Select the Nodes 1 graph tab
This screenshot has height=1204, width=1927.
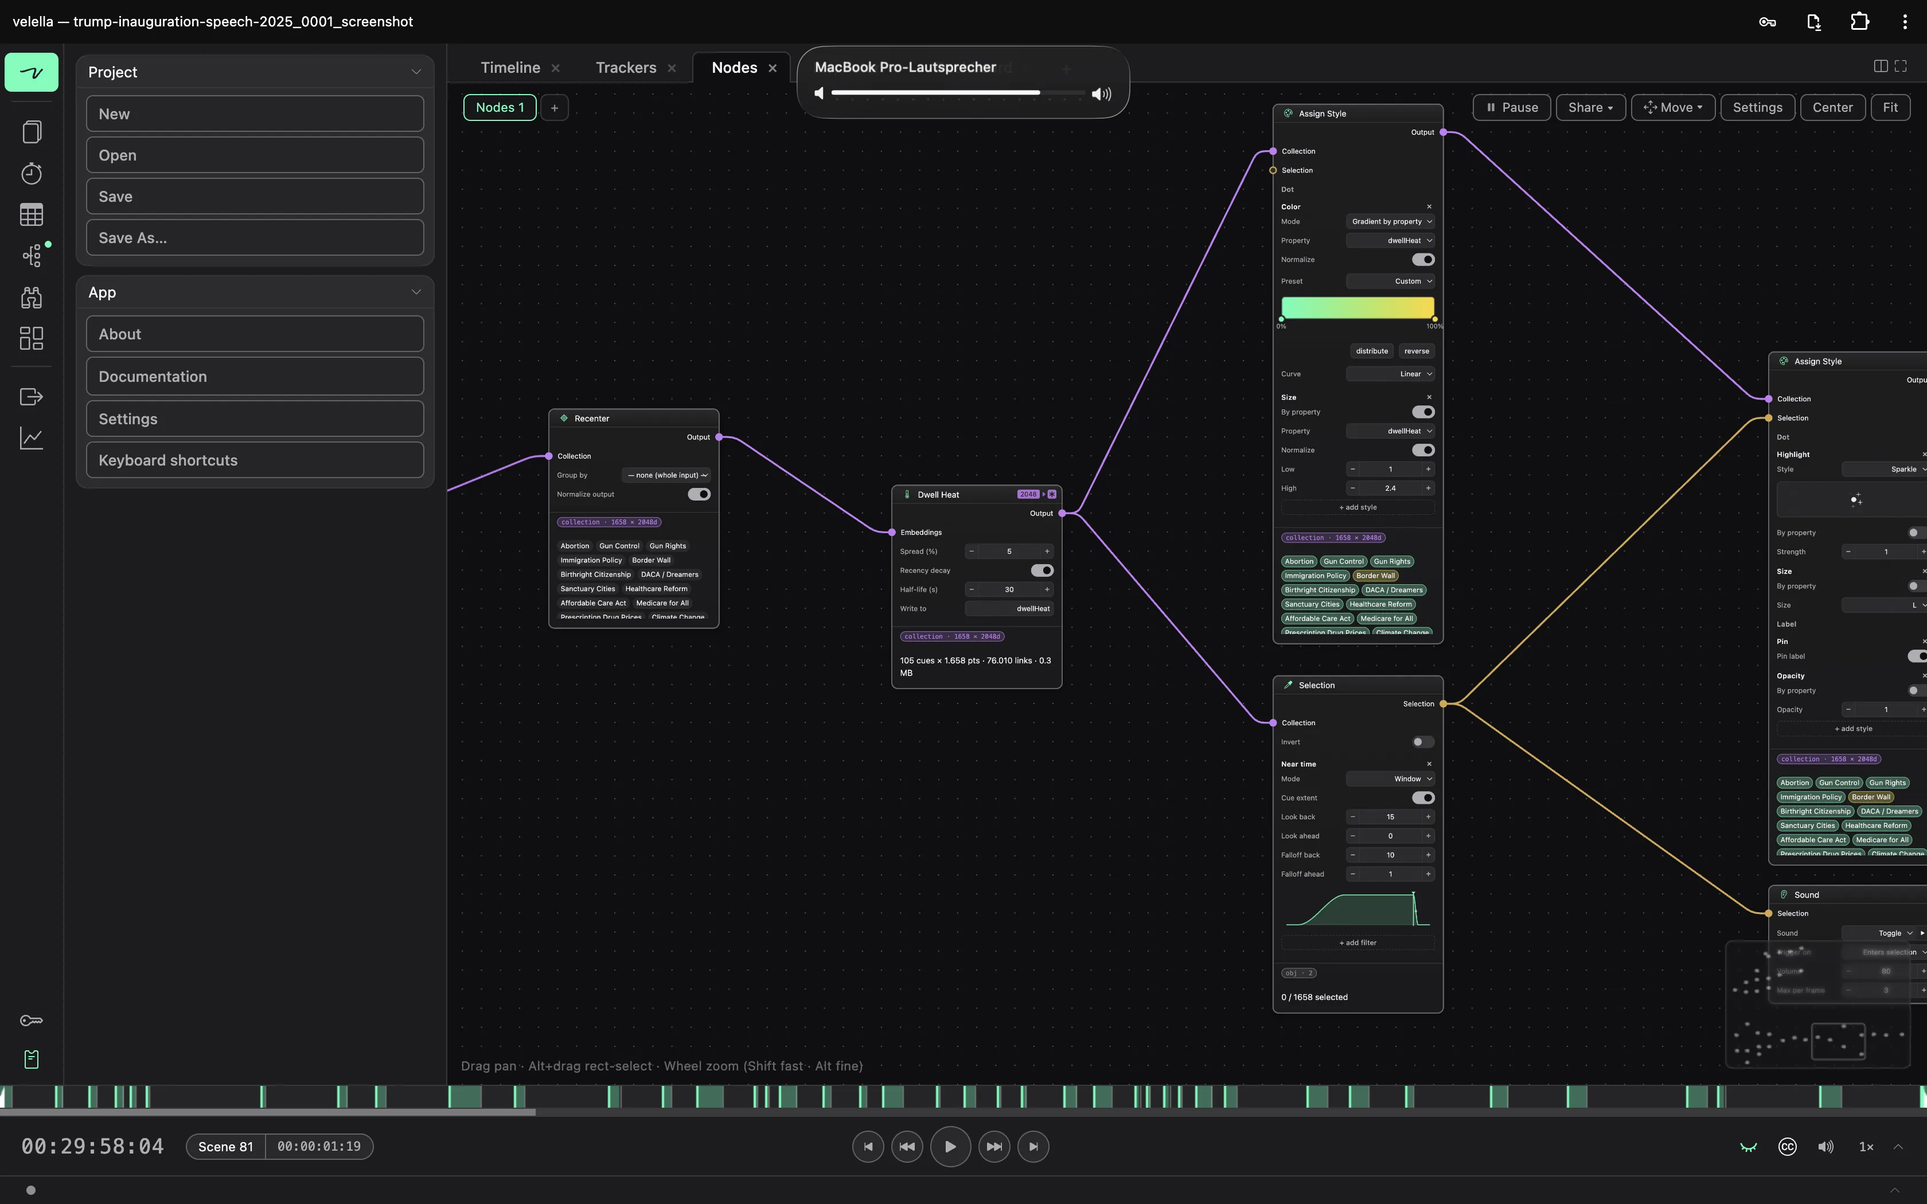pyautogui.click(x=500, y=108)
